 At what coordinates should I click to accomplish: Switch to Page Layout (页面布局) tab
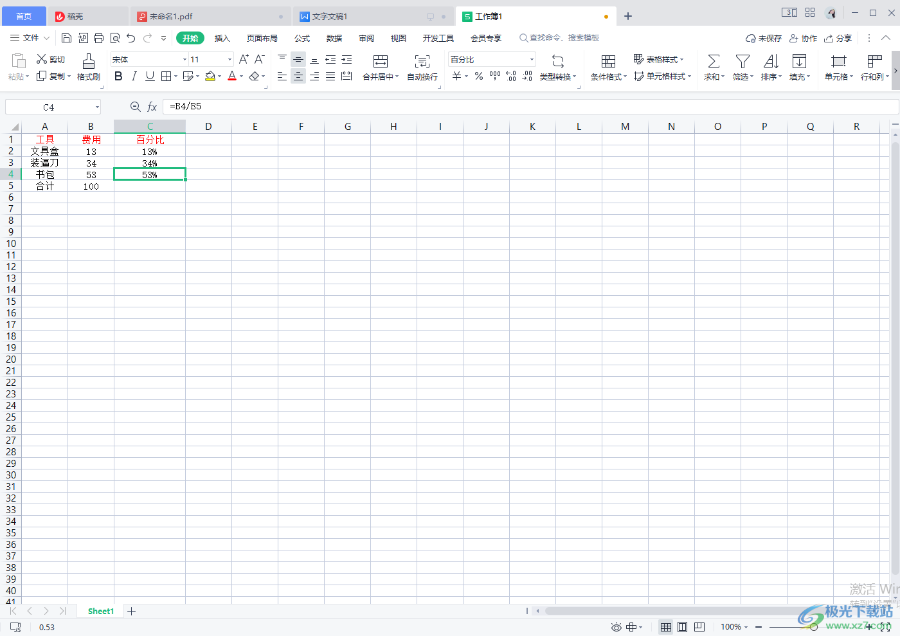pos(262,39)
